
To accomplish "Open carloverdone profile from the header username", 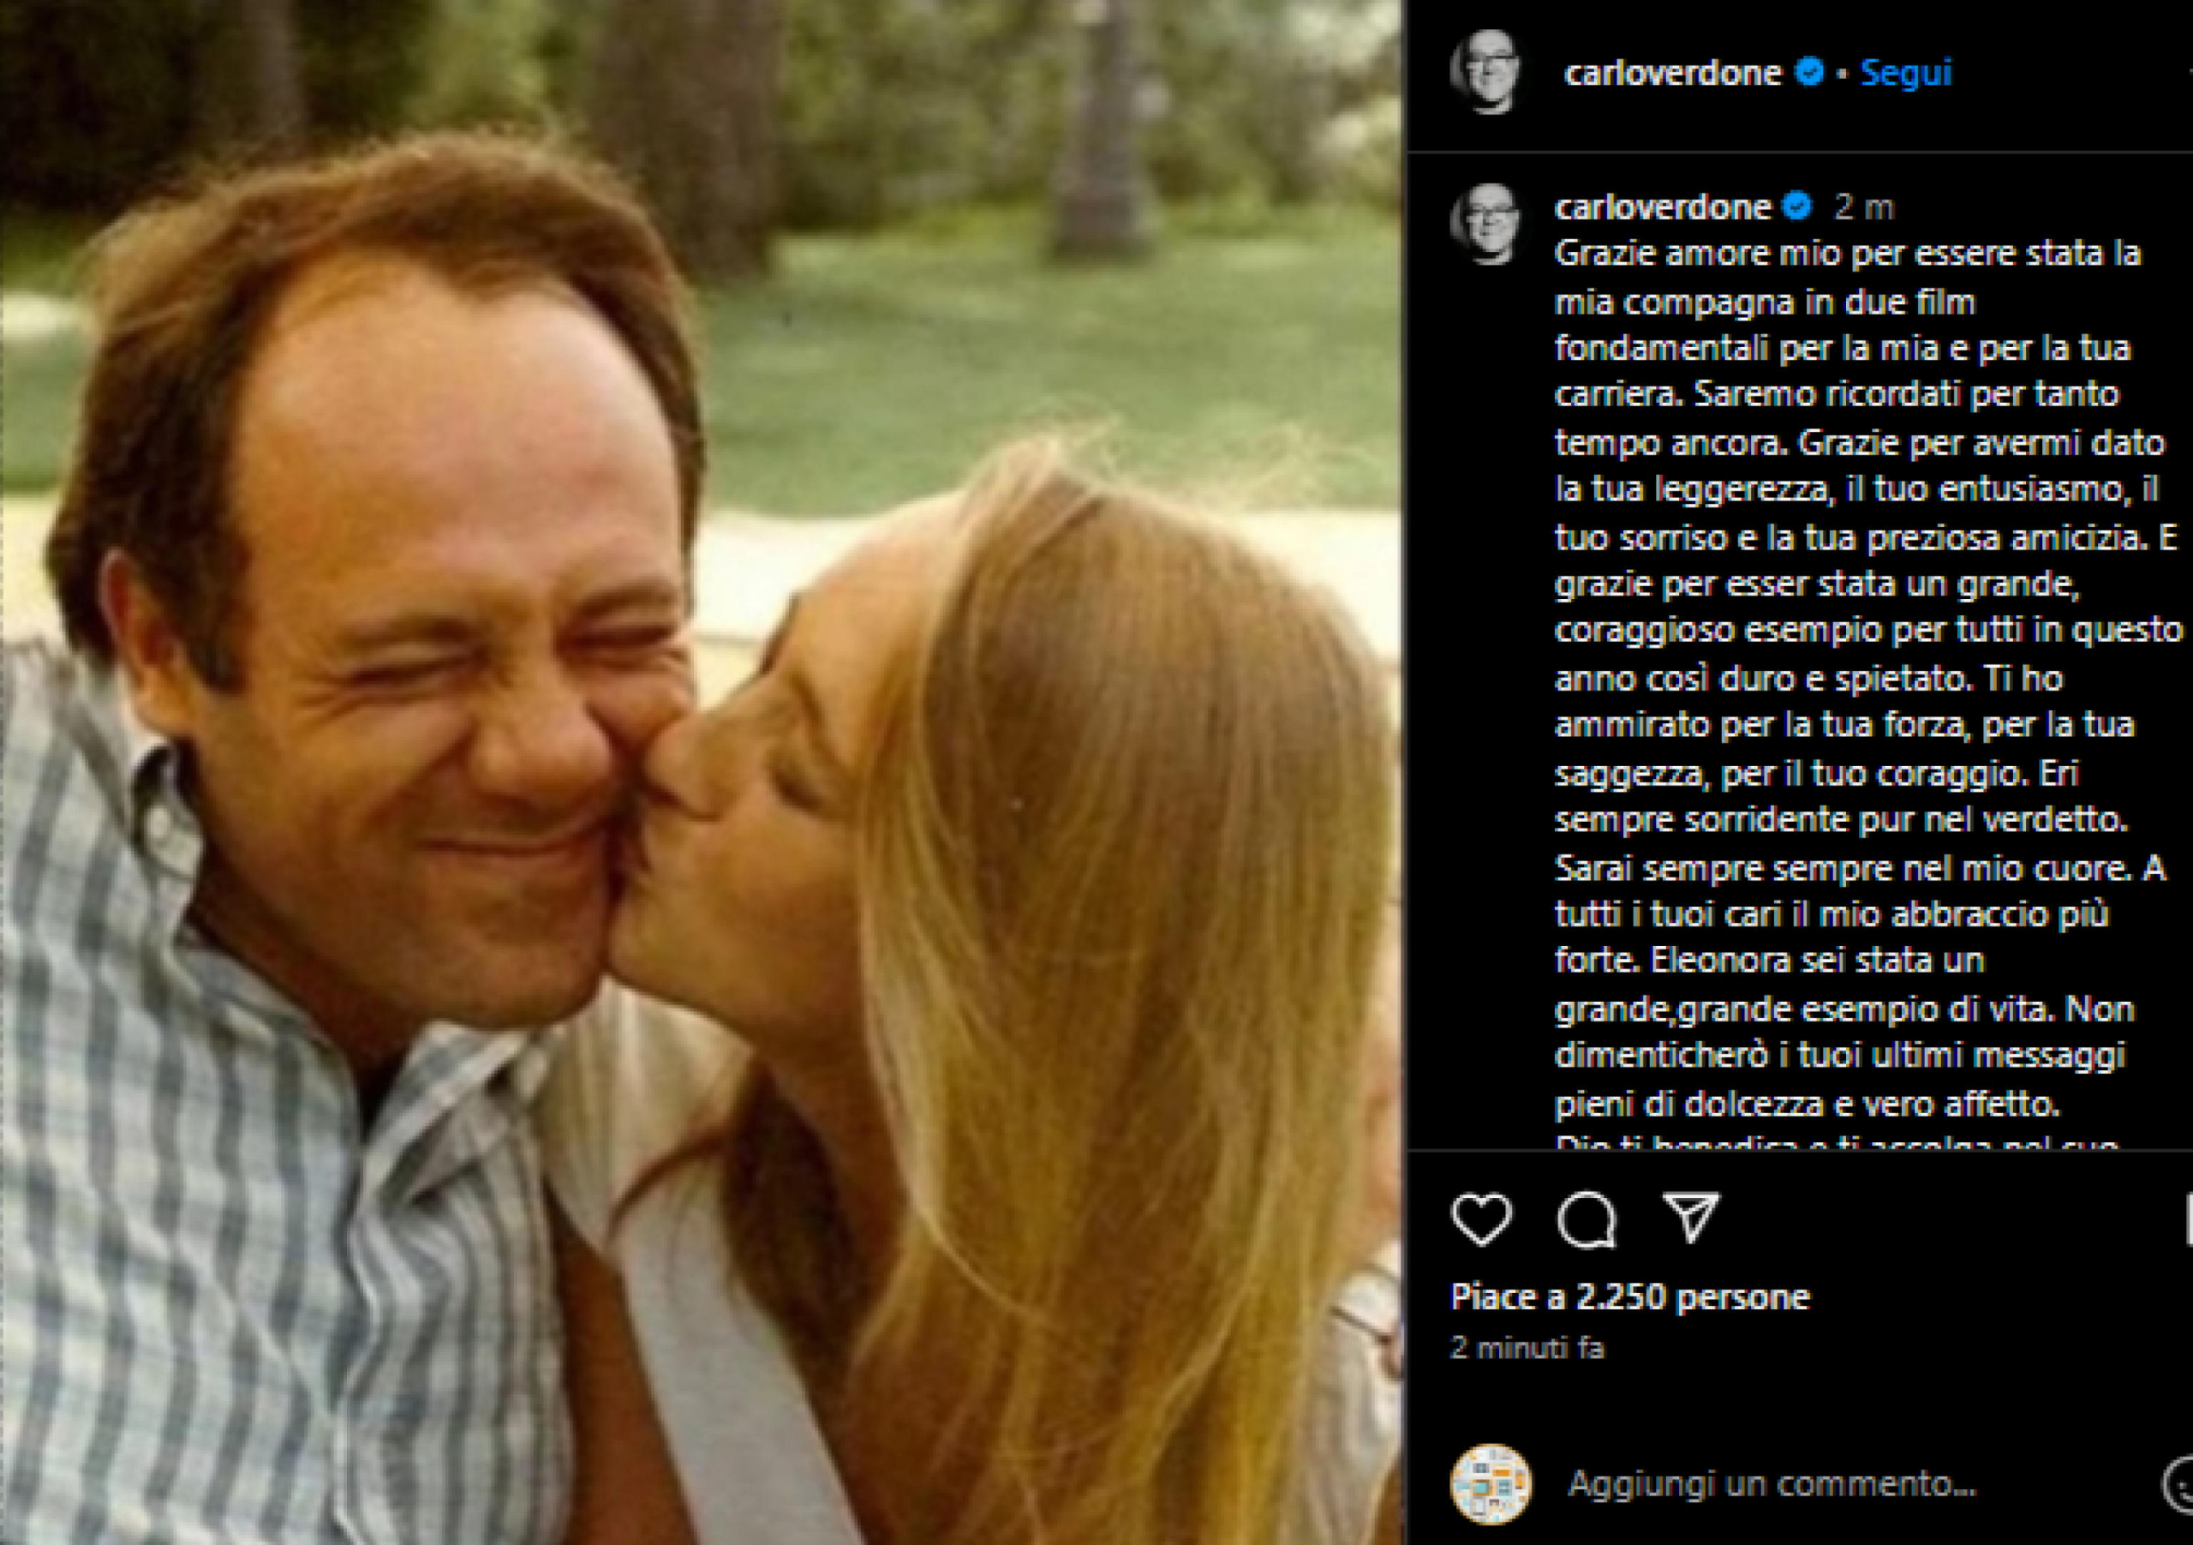I will 1672,73.
